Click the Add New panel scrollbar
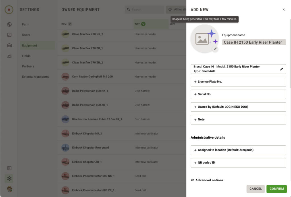The image size is (291, 197). pyautogui.click(x=290, y=53)
